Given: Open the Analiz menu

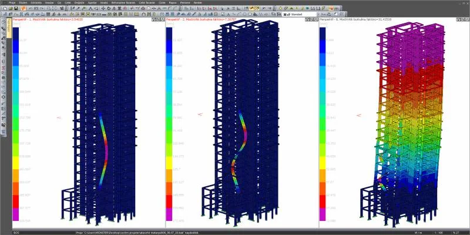Looking at the screenshot, I should (x=104, y=2).
